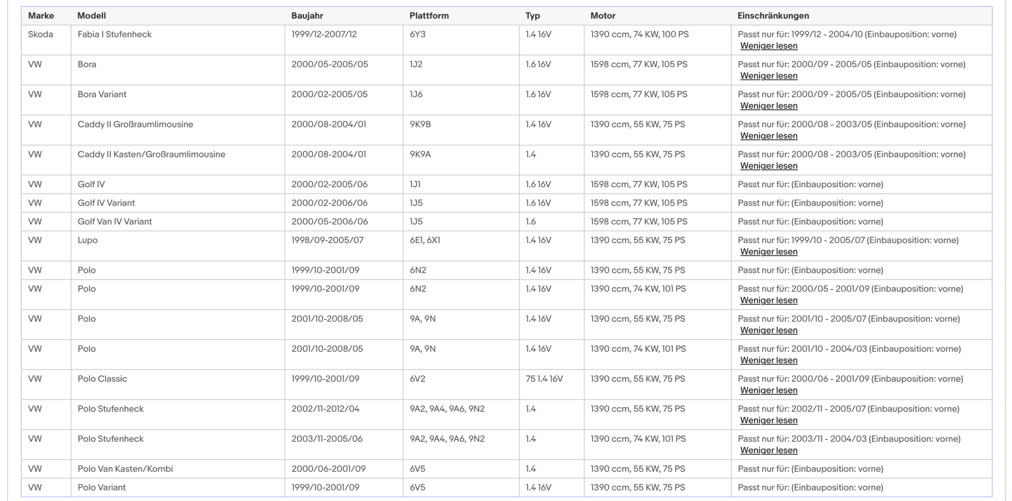Screen dimensions: 1012x501
Task: Click 'Weniger lesen' in the VW Bora 1J2 row
Action: click(768, 76)
